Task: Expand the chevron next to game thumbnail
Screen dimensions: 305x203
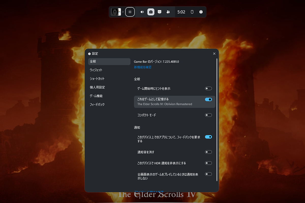Action: click(123, 12)
